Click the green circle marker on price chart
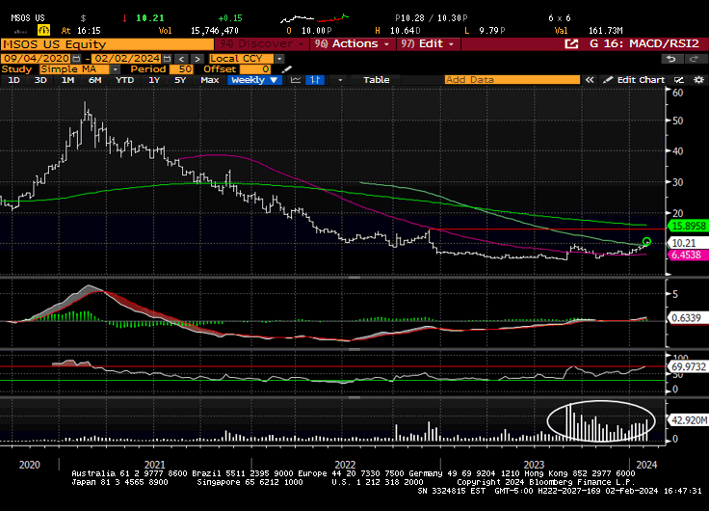The height and width of the screenshot is (511, 709). pos(646,242)
